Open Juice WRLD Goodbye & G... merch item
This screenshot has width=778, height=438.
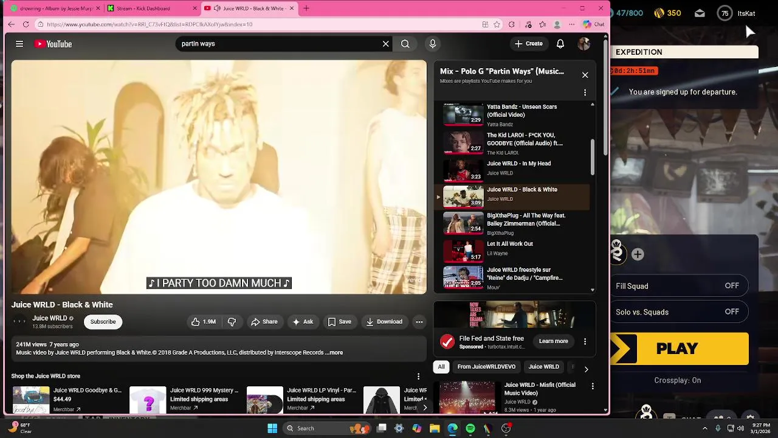(x=68, y=400)
